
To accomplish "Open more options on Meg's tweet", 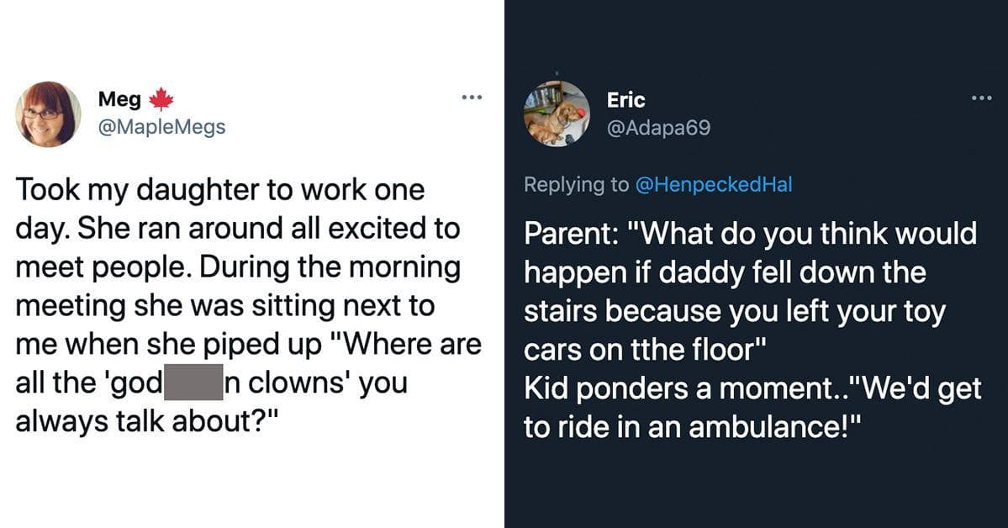I will 472,98.
